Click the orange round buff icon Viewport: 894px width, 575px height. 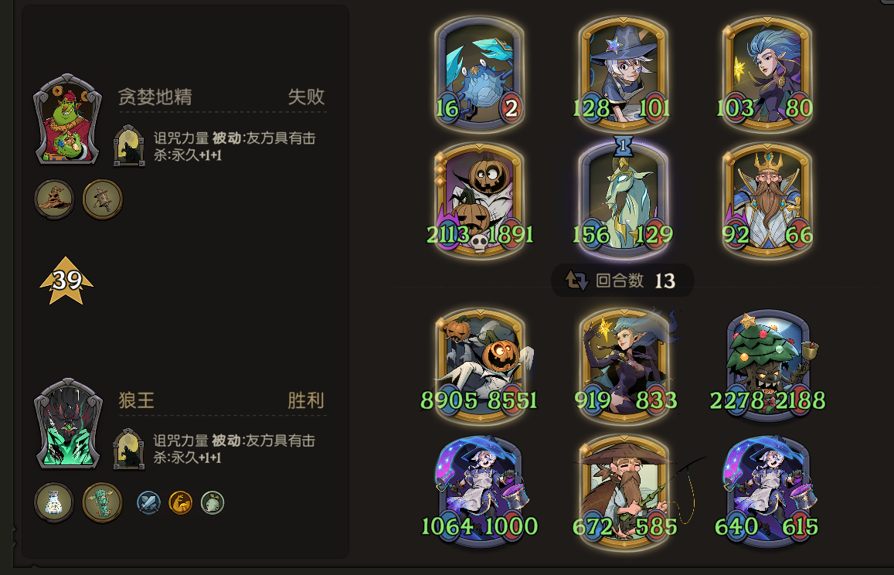tap(181, 502)
